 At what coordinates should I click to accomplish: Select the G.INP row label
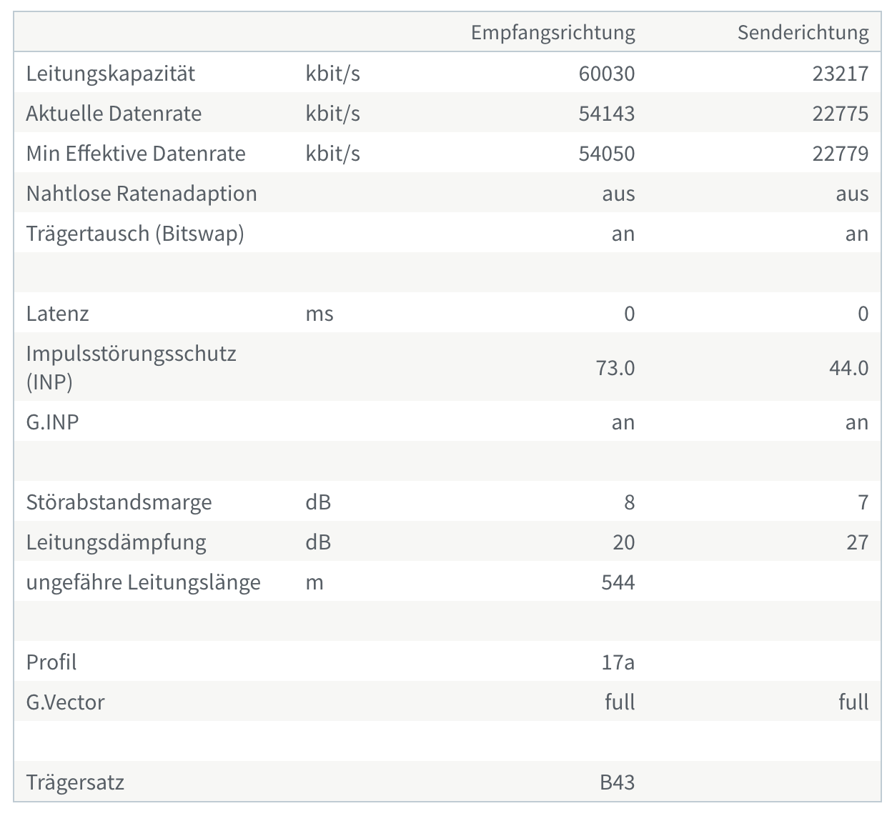(53, 422)
